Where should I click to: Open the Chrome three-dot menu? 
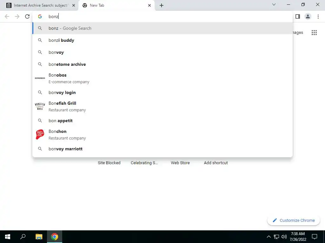coord(318,16)
